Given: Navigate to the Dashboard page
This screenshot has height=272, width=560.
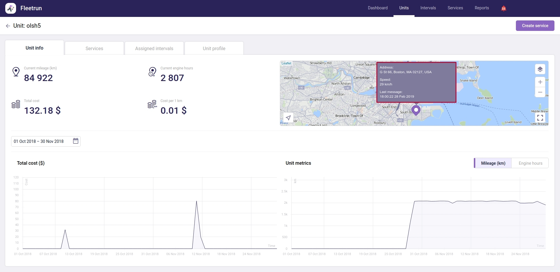Looking at the screenshot, I should [377, 8].
